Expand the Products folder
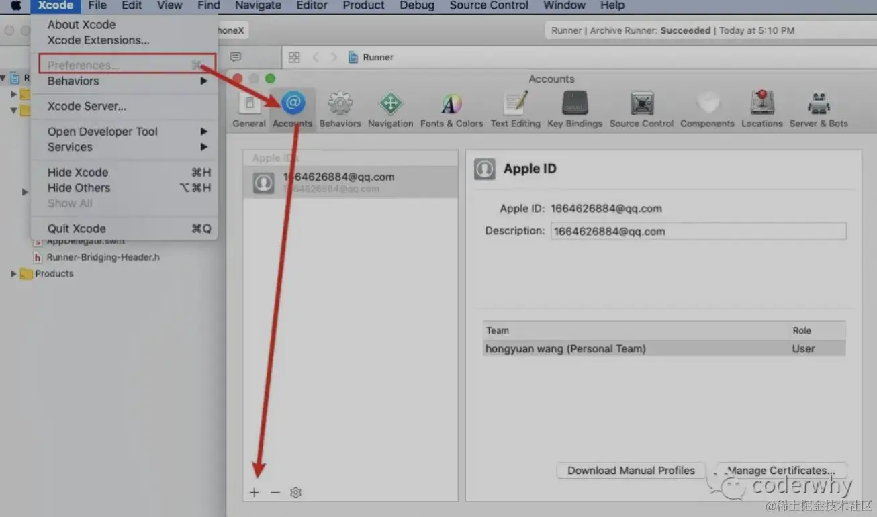The image size is (877, 517). pos(13,273)
